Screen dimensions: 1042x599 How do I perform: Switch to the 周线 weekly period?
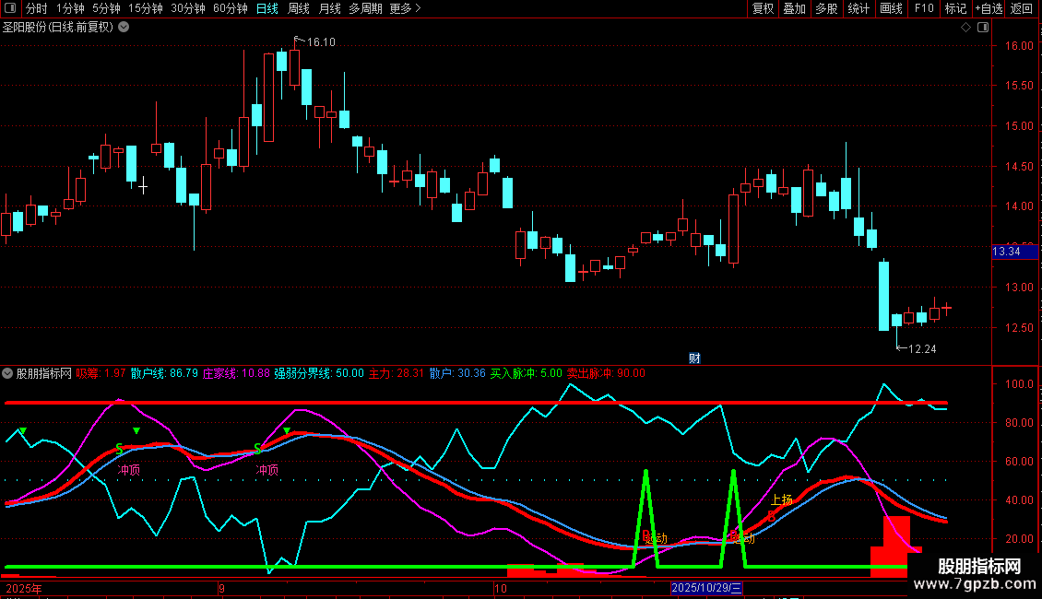298,8
